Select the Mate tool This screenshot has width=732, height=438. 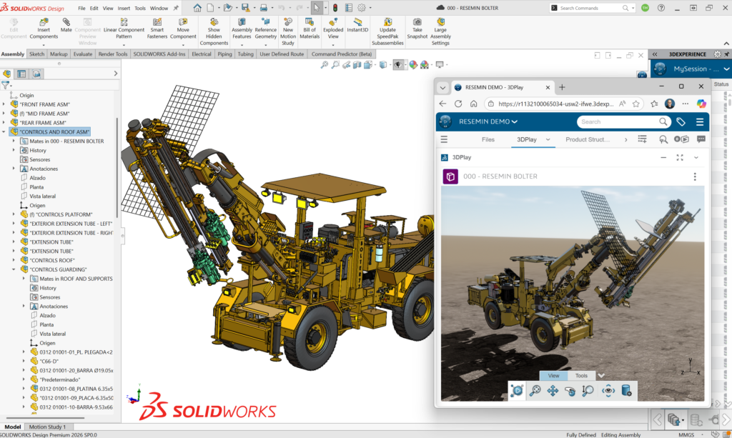point(66,26)
